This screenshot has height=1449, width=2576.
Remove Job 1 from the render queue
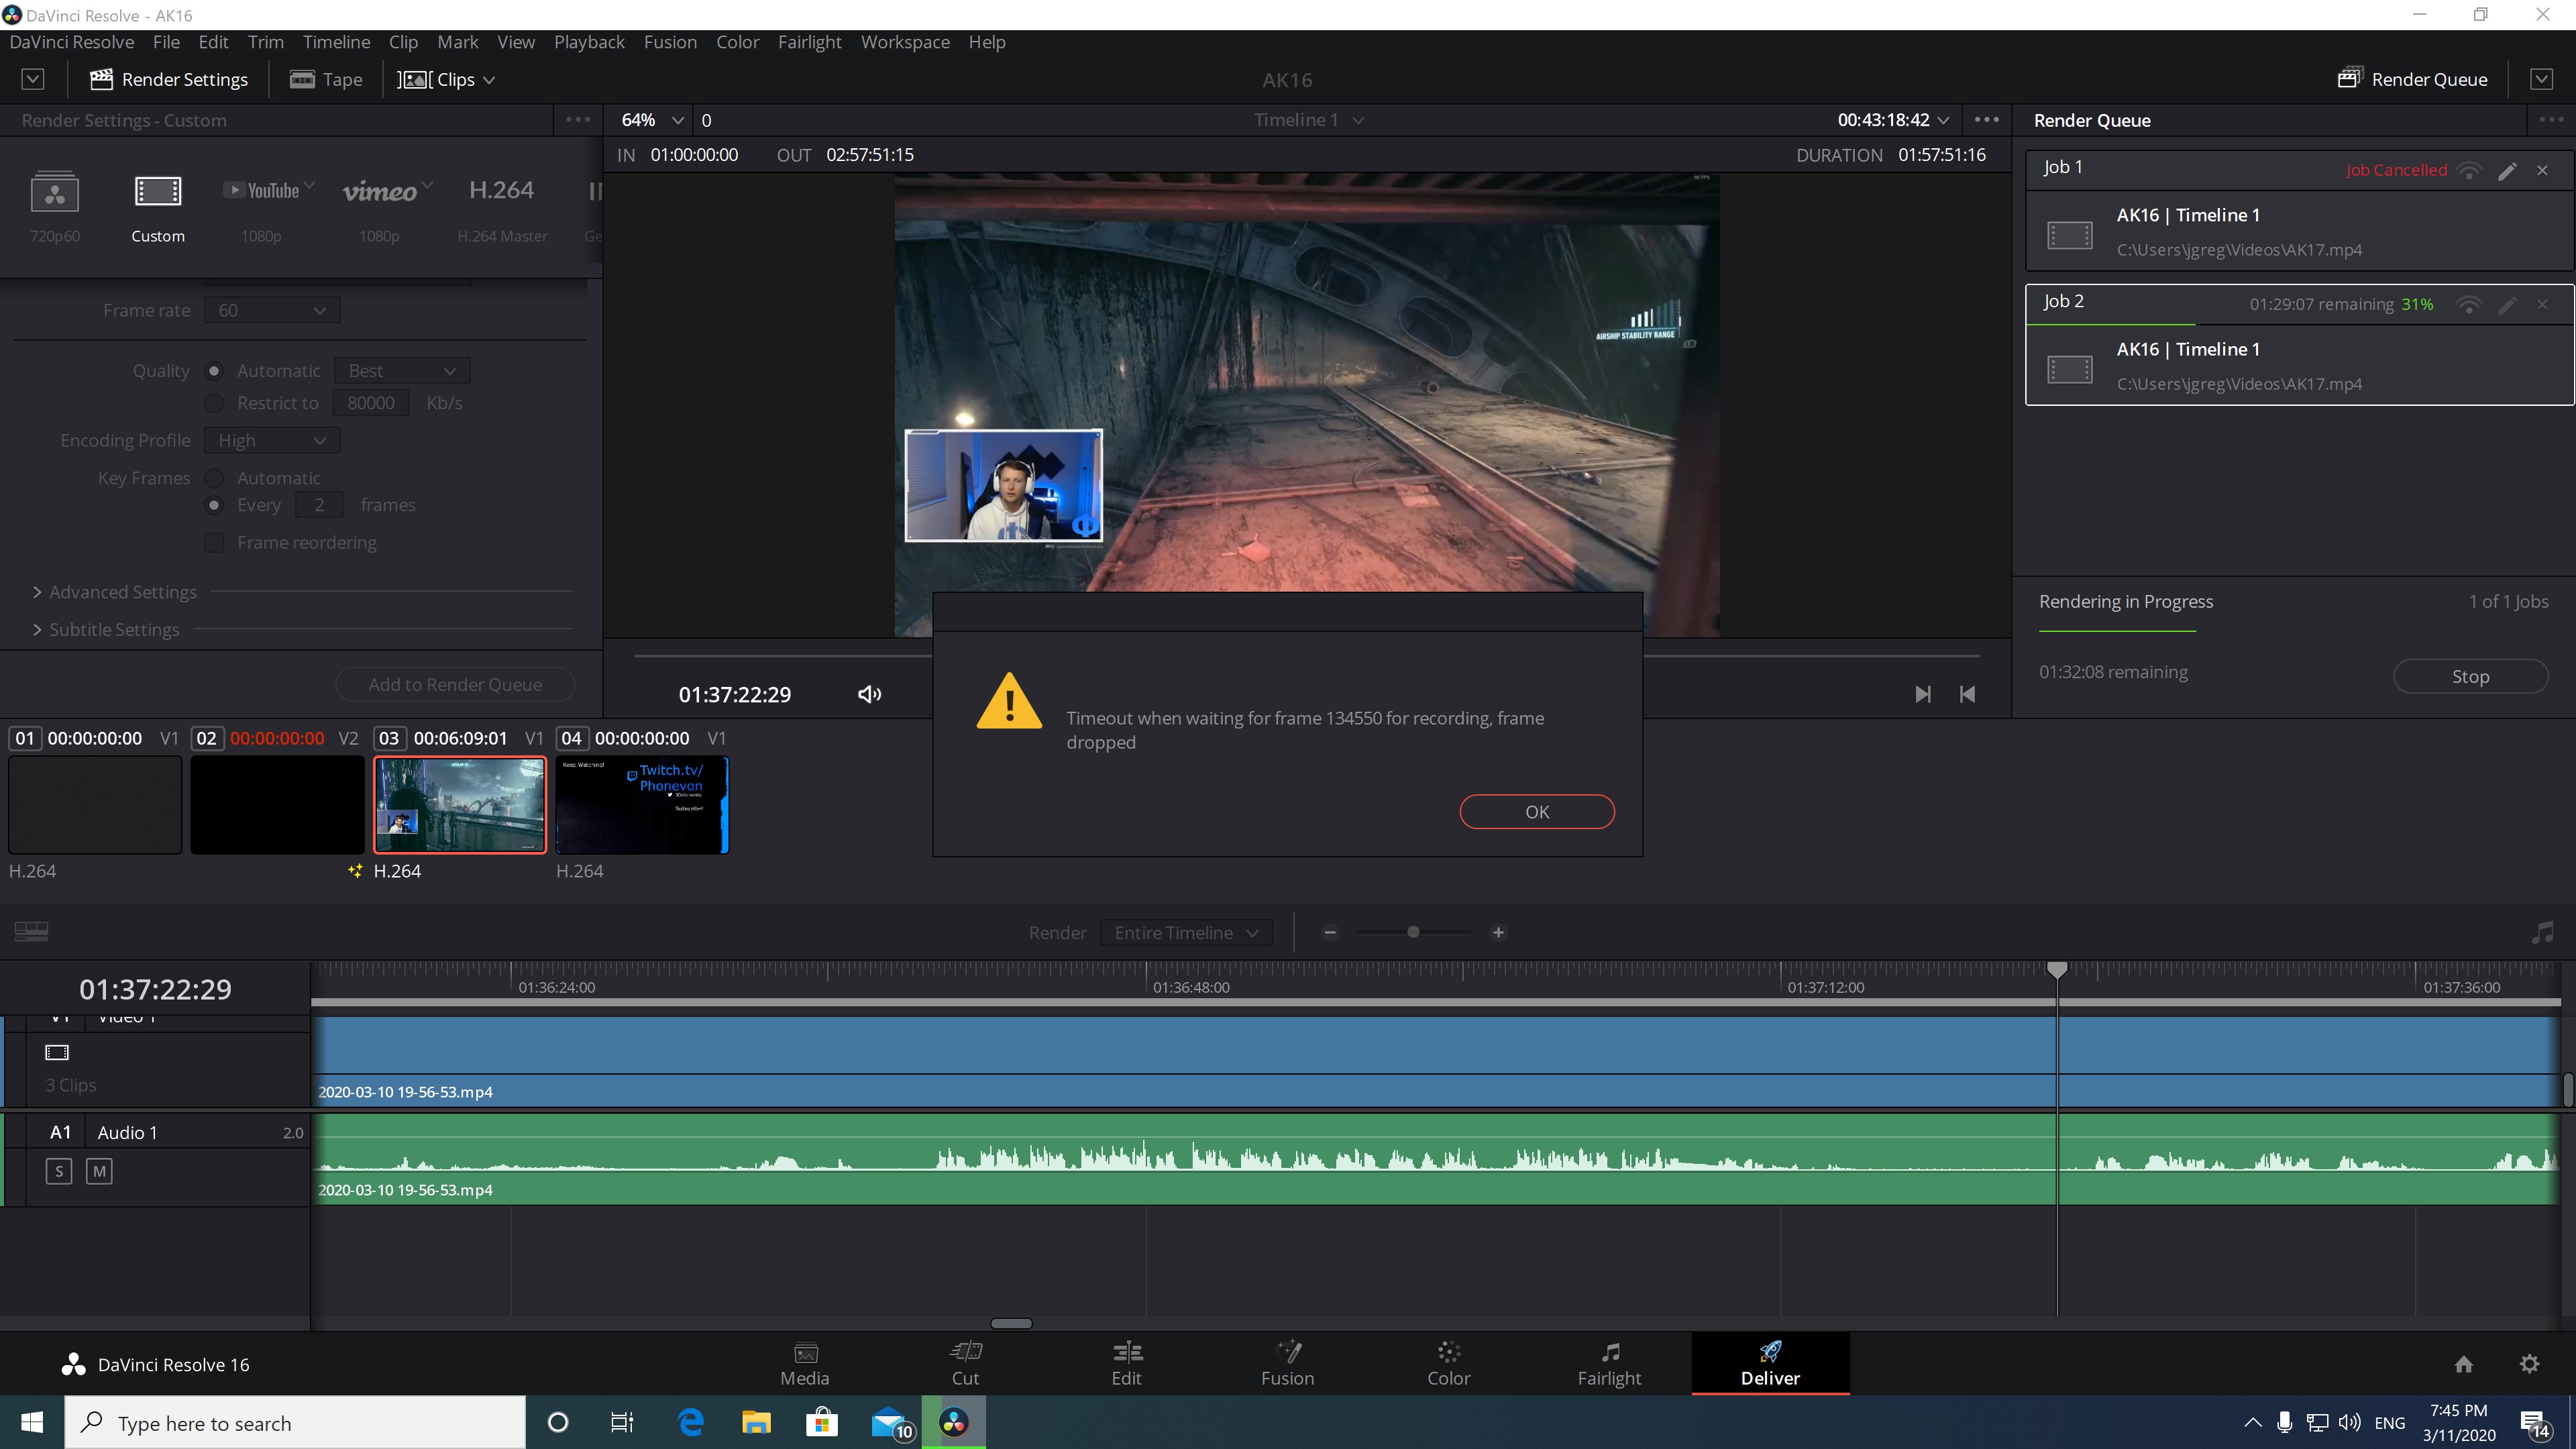coord(2542,171)
